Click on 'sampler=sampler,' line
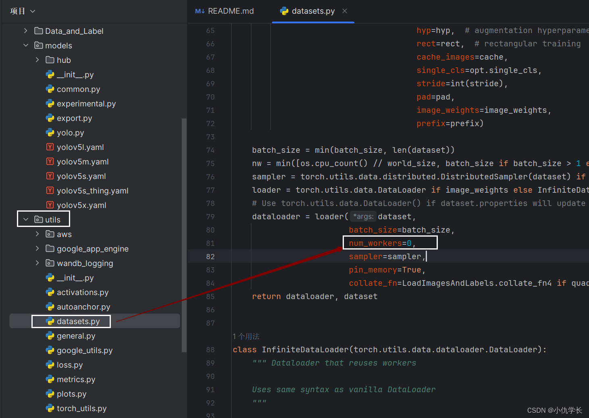Screen dimensions: 589x418 coord(387,257)
